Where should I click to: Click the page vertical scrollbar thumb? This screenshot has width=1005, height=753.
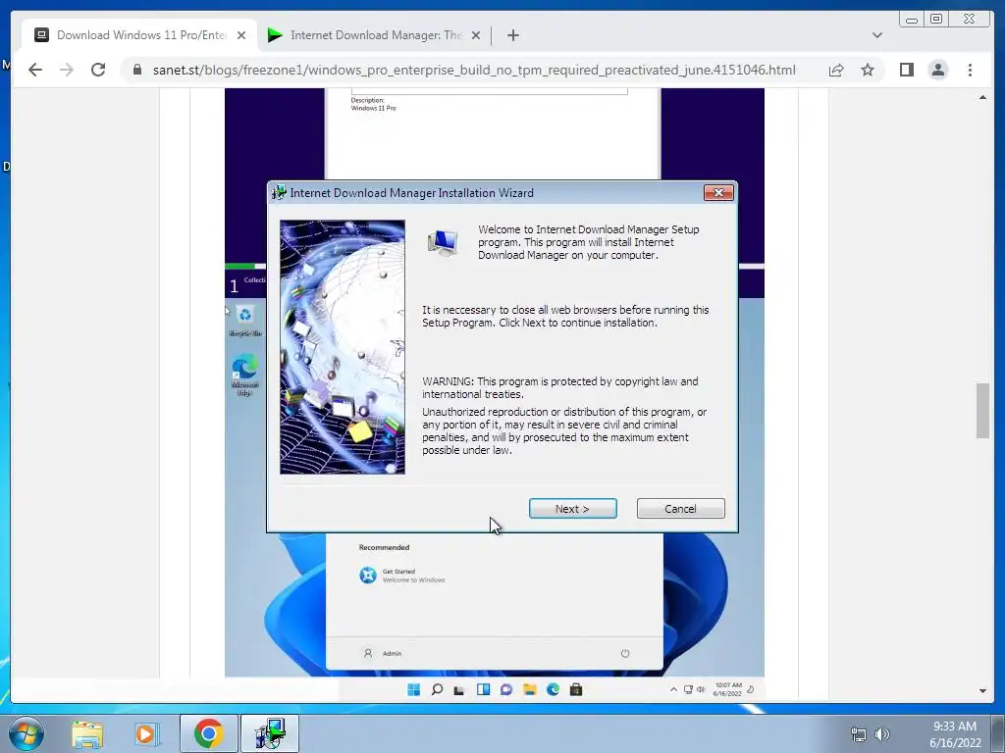pos(982,411)
